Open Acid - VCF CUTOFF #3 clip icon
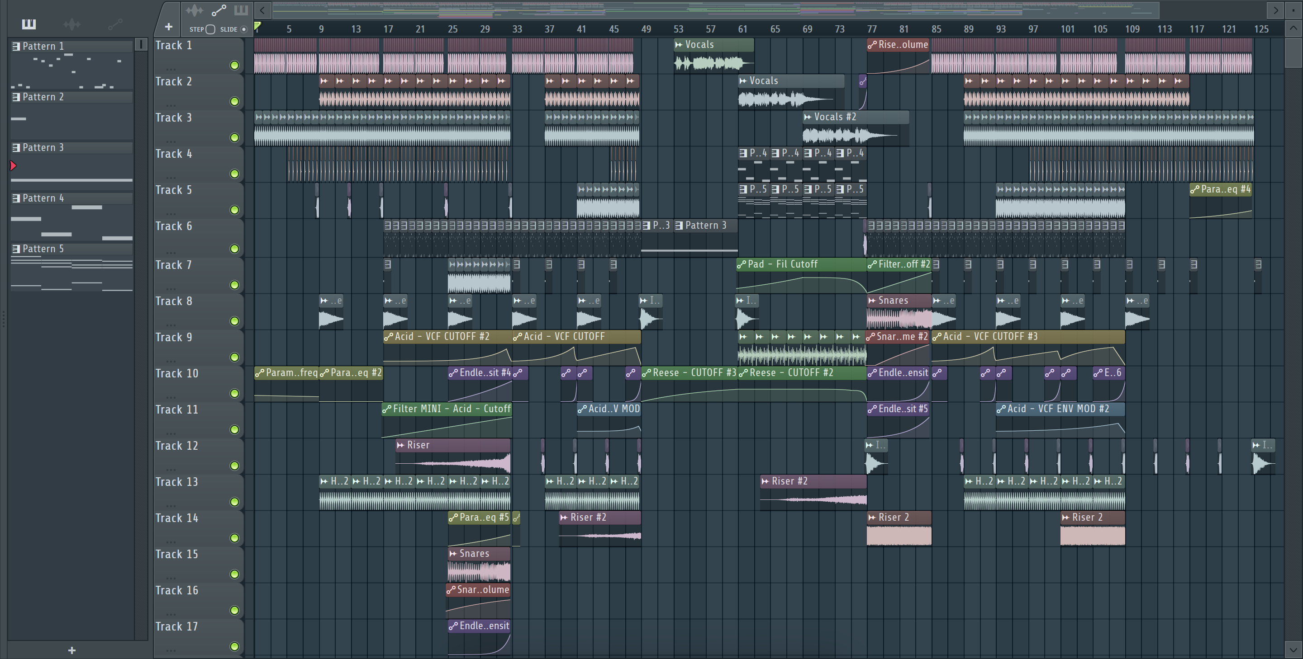Viewport: 1303px width, 659px height. 936,337
